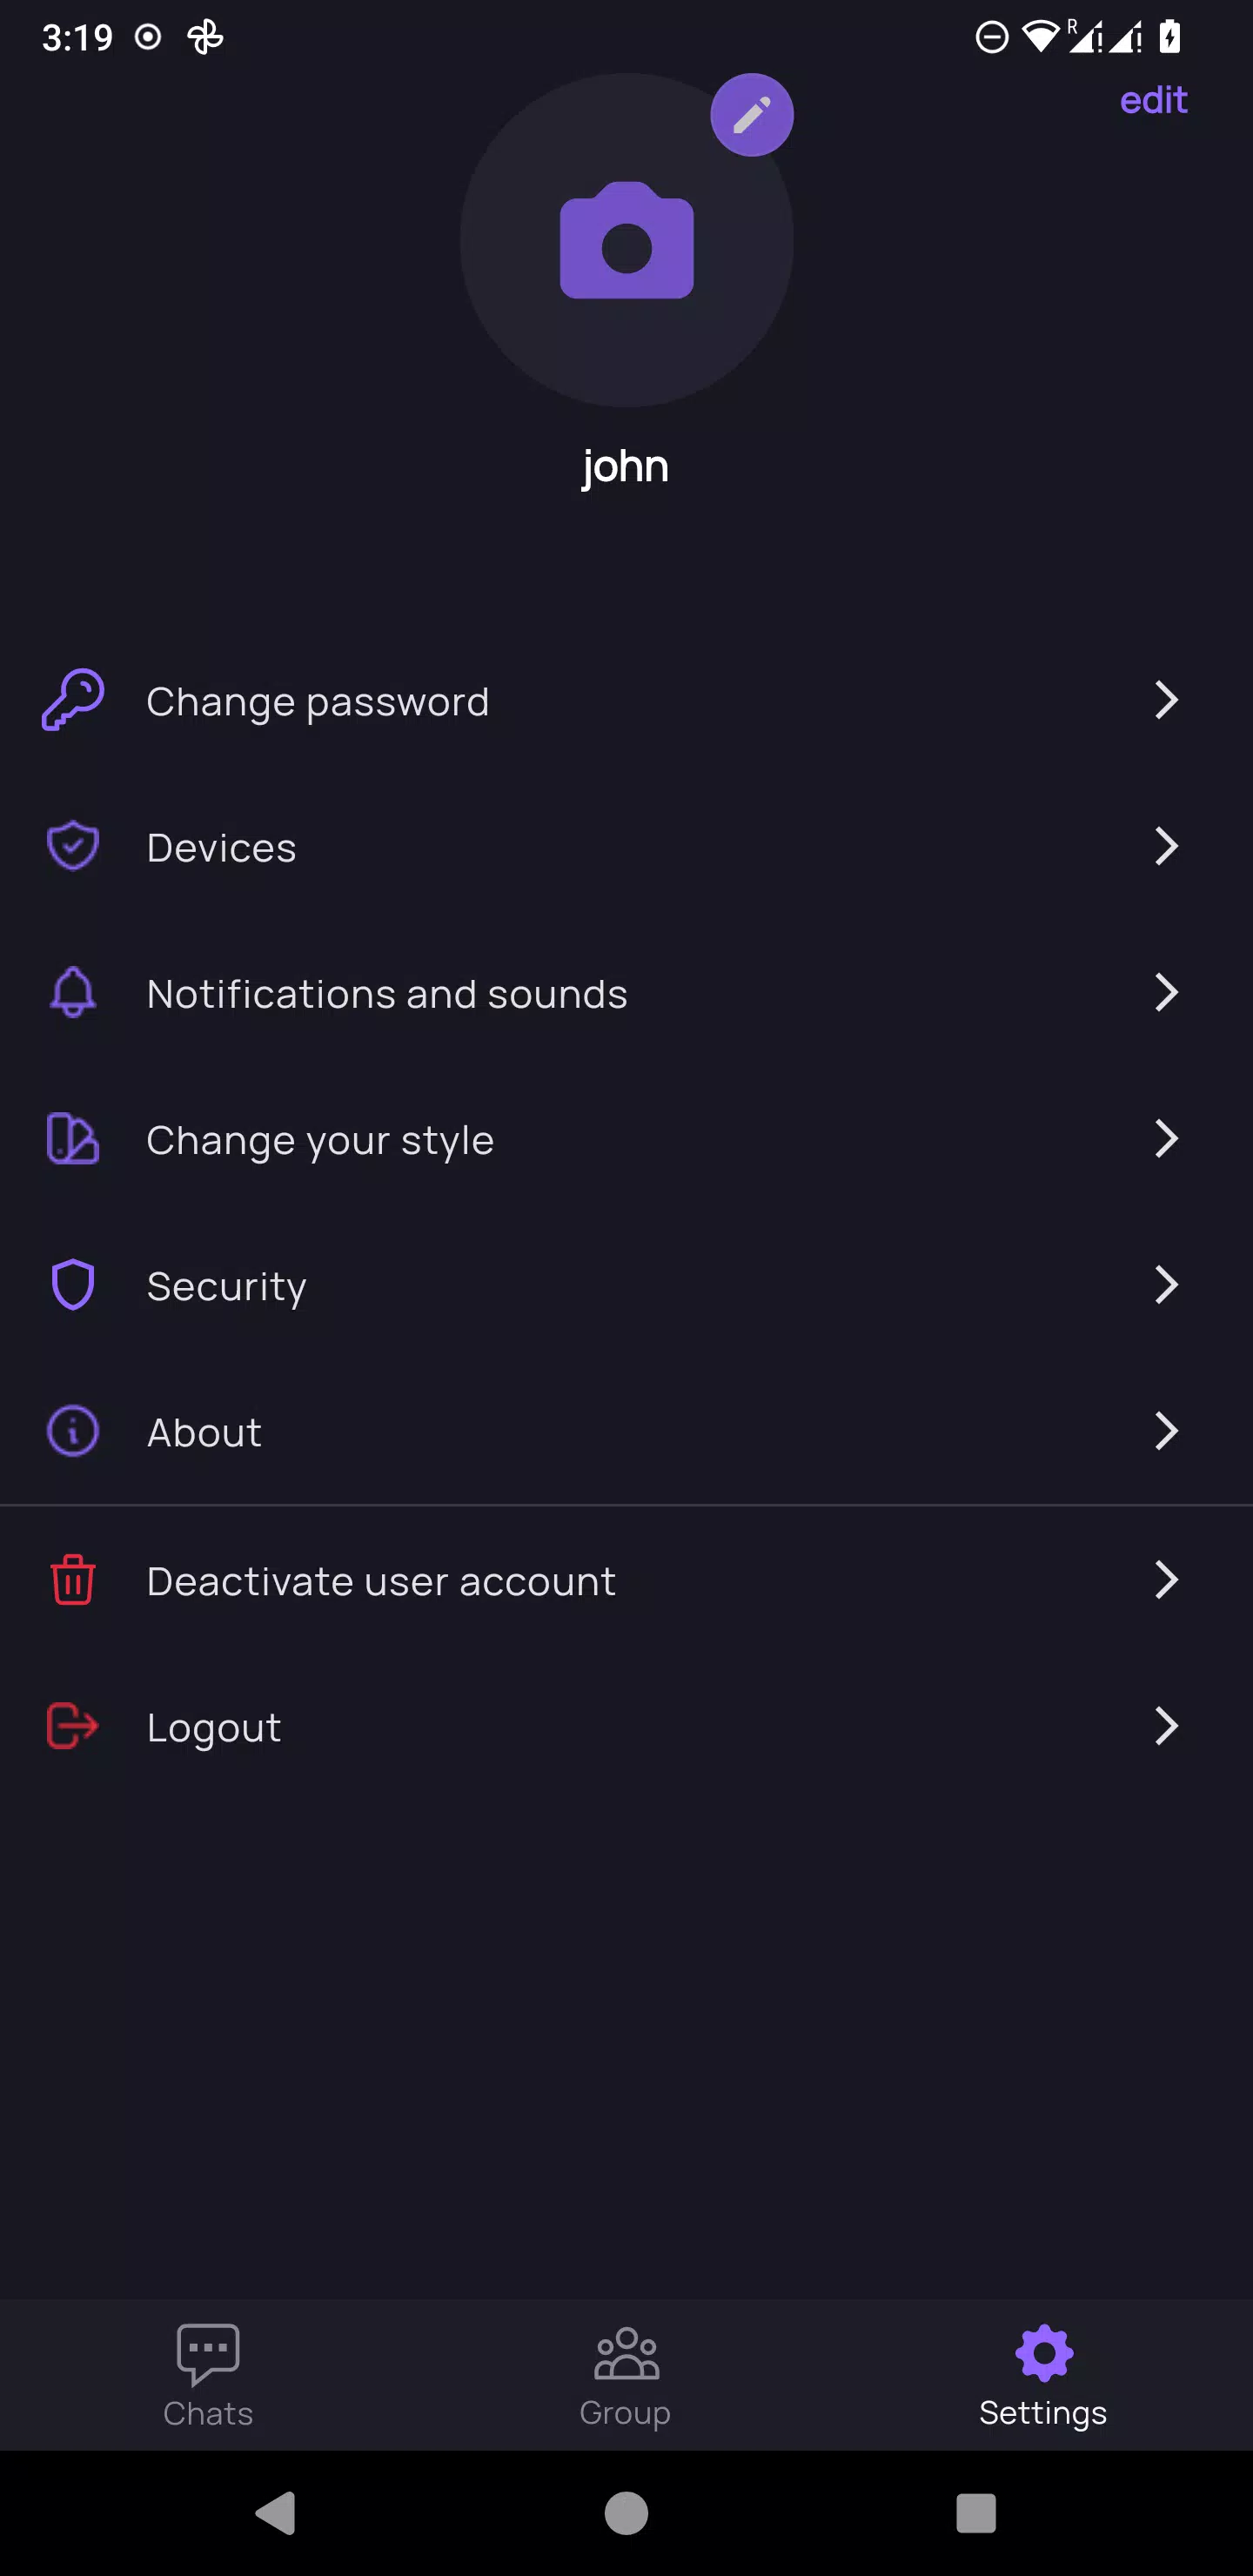Select the Settings tab
Image resolution: width=1253 pixels, height=2576 pixels.
(1043, 2375)
